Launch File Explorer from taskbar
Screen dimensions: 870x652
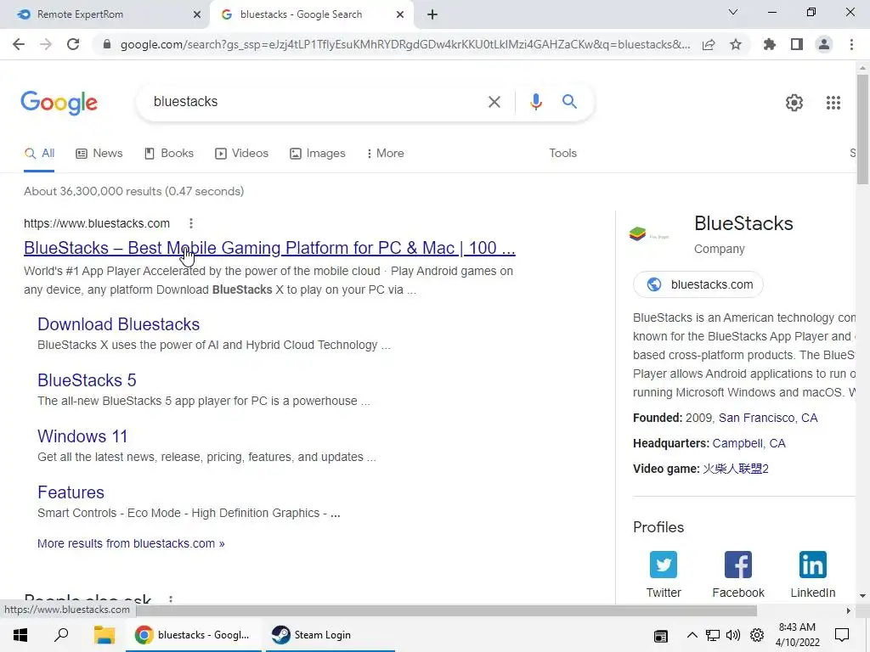[104, 635]
